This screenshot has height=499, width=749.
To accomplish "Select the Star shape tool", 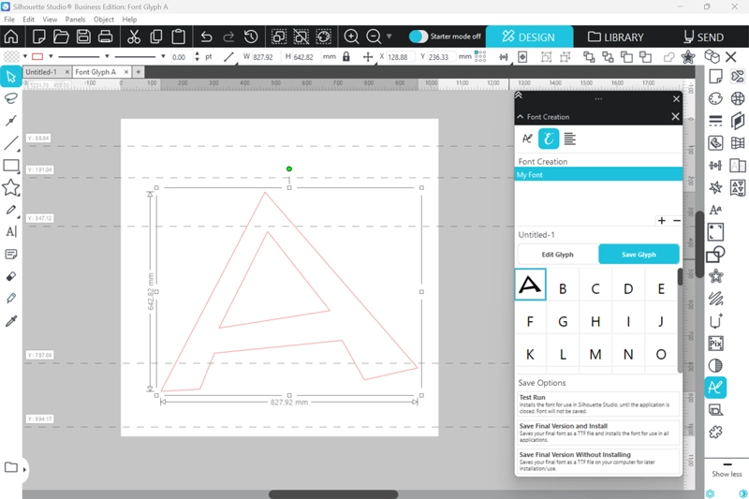I will pyautogui.click(x=11, y=187).
